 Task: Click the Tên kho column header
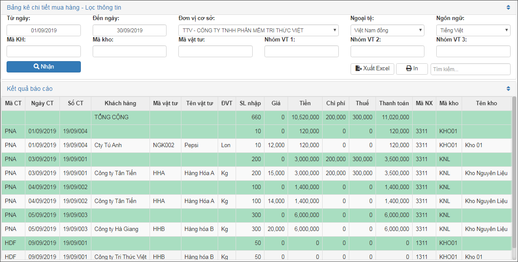[486, 103]
